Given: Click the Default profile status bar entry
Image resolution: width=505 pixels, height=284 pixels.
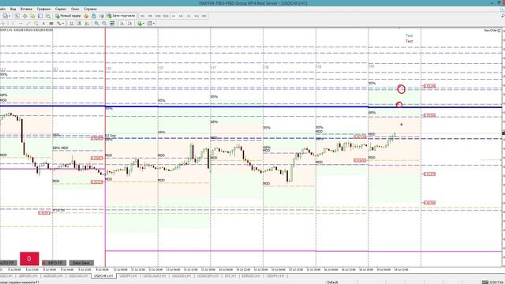Looking at the screenshot, I should tap(332, 282).
